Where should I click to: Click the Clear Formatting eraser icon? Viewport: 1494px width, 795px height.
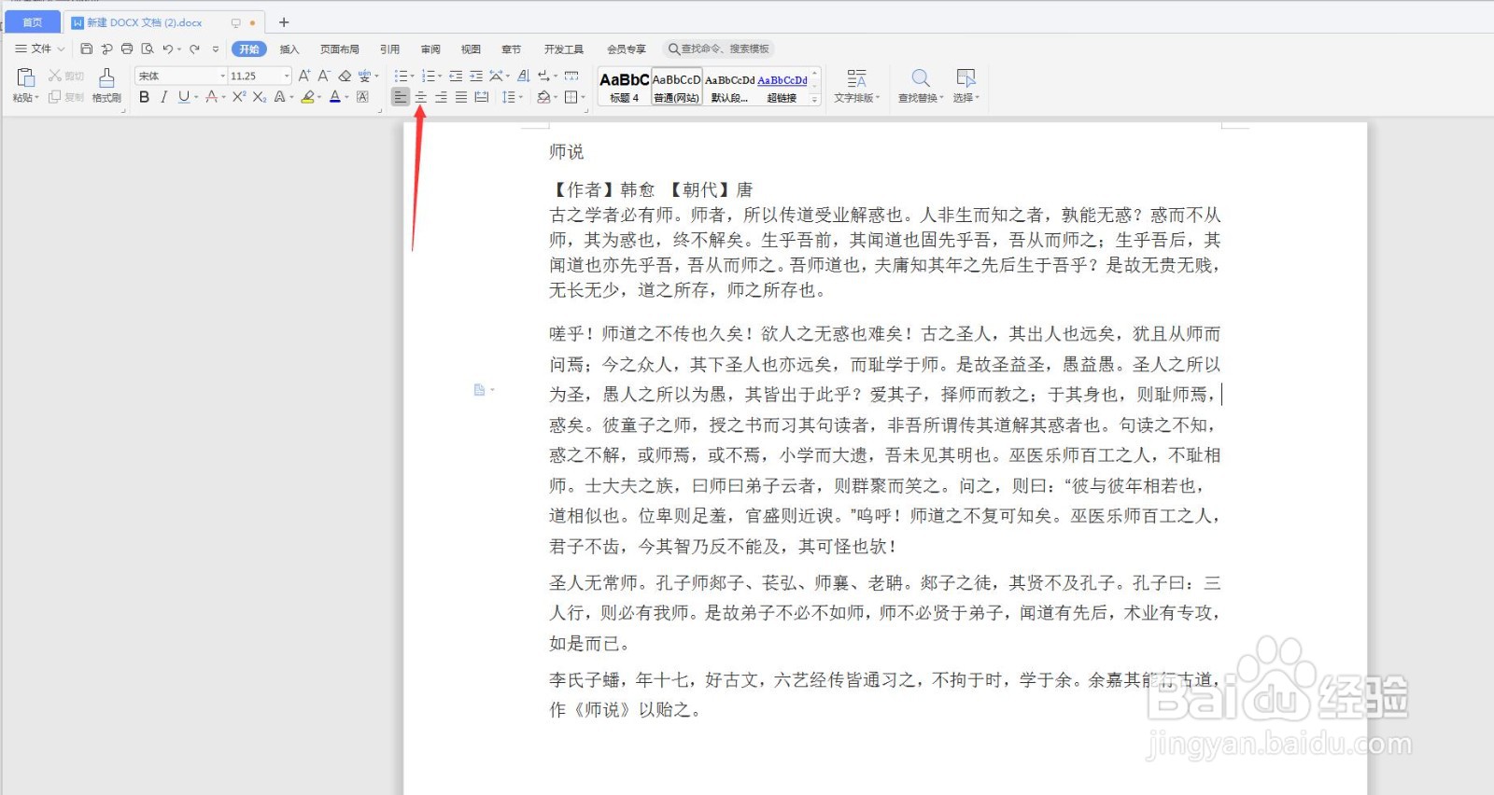tap(345, 76)
